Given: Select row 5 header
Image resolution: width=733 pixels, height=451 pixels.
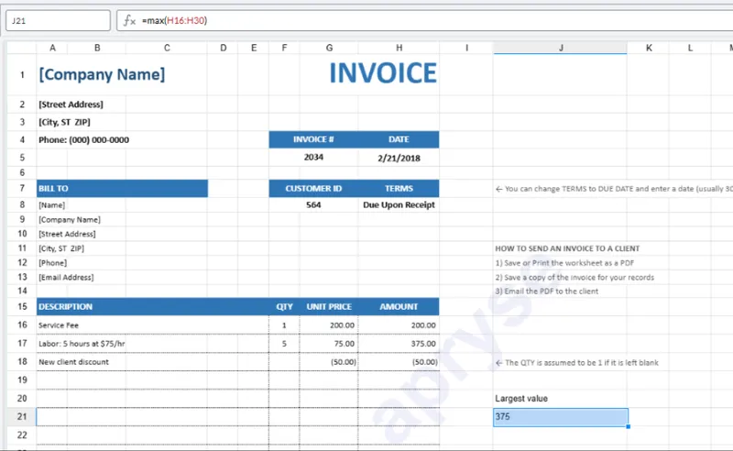Looking at the screenshot, I should (x=21, y=157).
